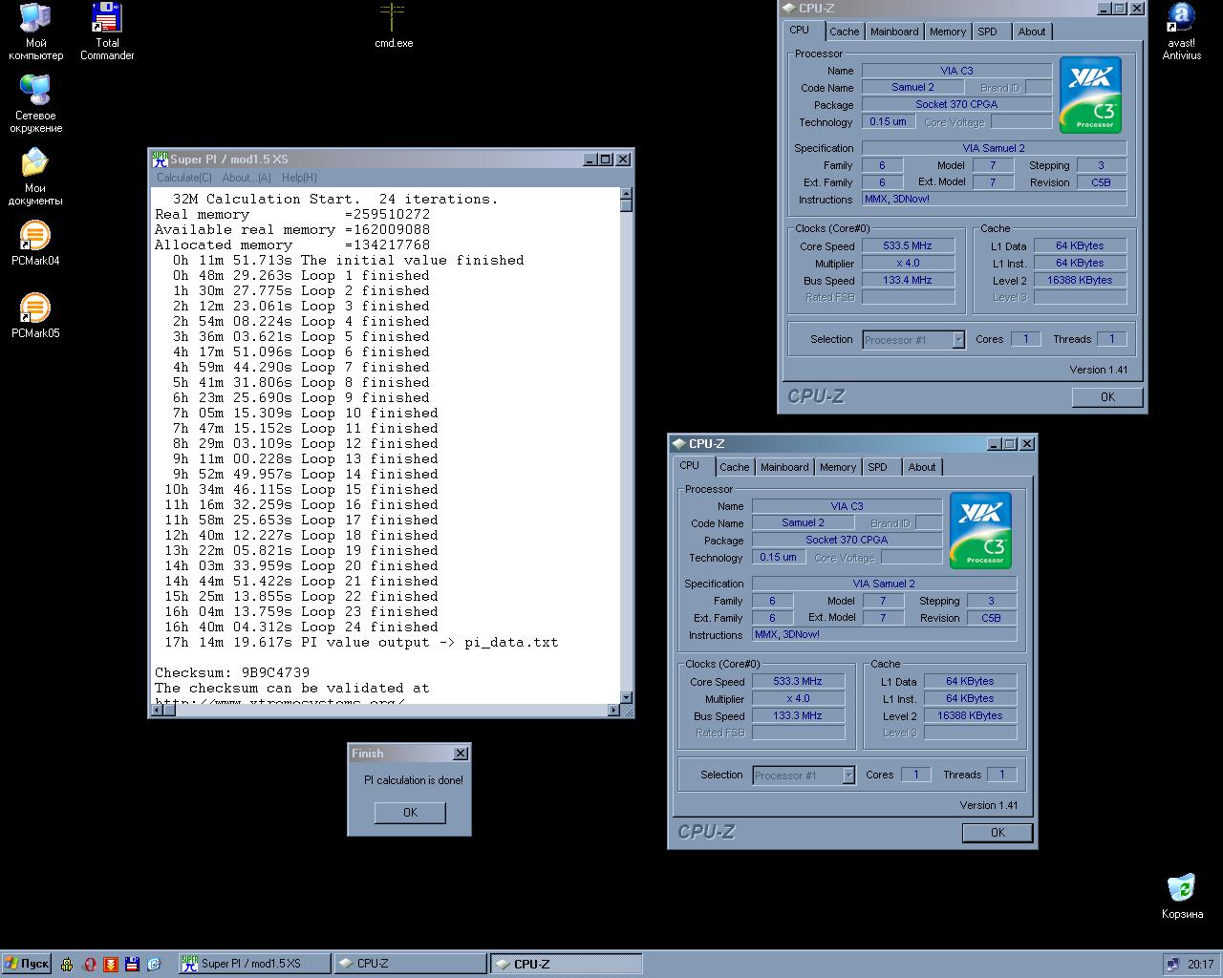Screen dimensions: 1223x978
Task: Click the floppy-disk Total Commander quick launch icon
Action: 132,964
